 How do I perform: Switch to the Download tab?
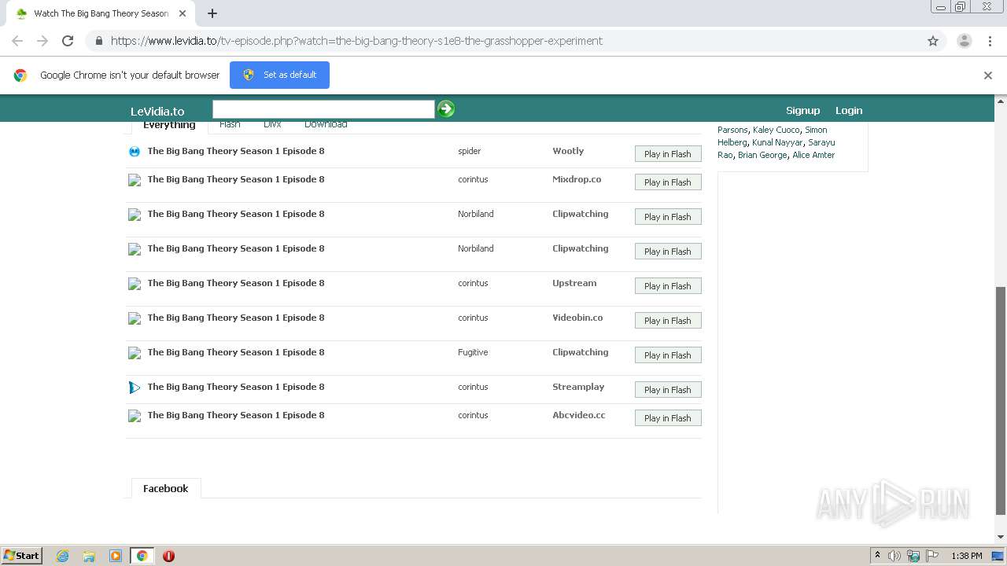pos(326,124)
